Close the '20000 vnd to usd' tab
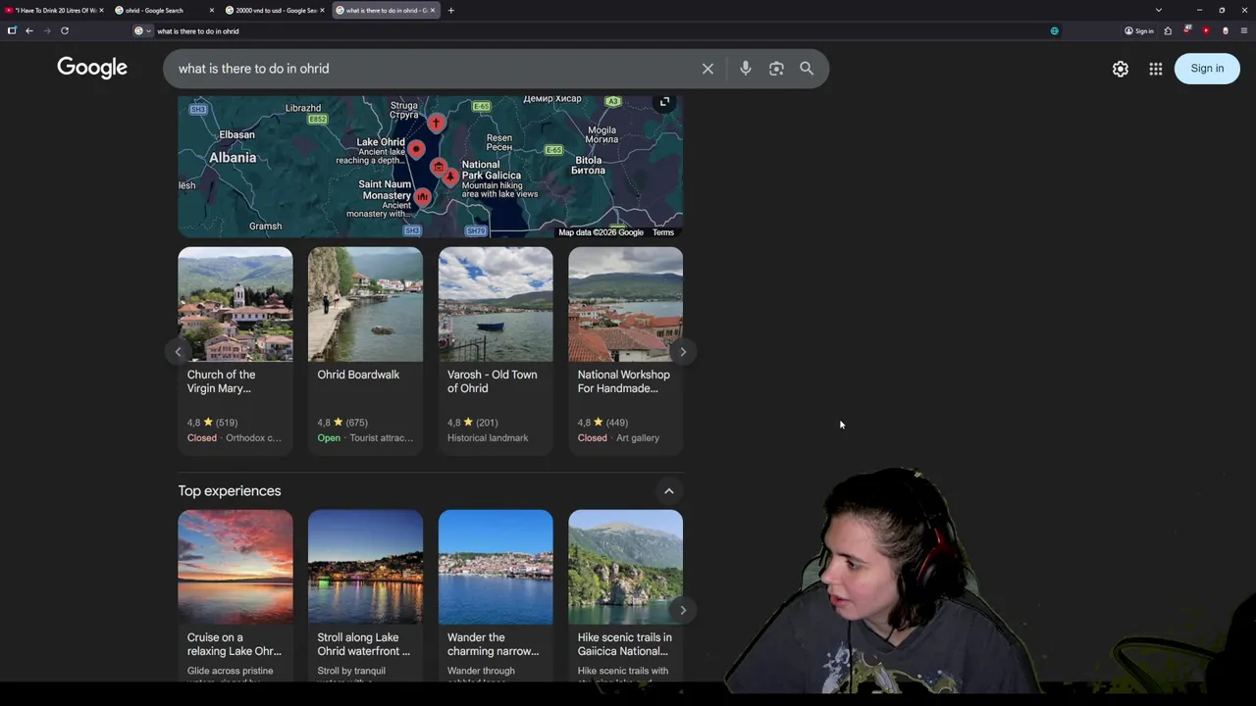The width and height of the screenshot is (1256, 706). (322, 10)
